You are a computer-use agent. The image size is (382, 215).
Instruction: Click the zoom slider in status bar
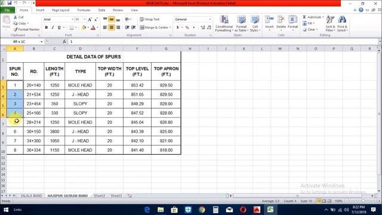point(363,201)
